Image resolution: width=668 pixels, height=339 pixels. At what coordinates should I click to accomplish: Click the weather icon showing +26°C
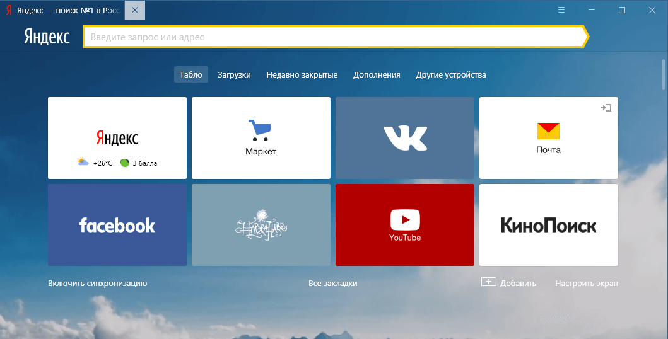click(x=83, y=162)
